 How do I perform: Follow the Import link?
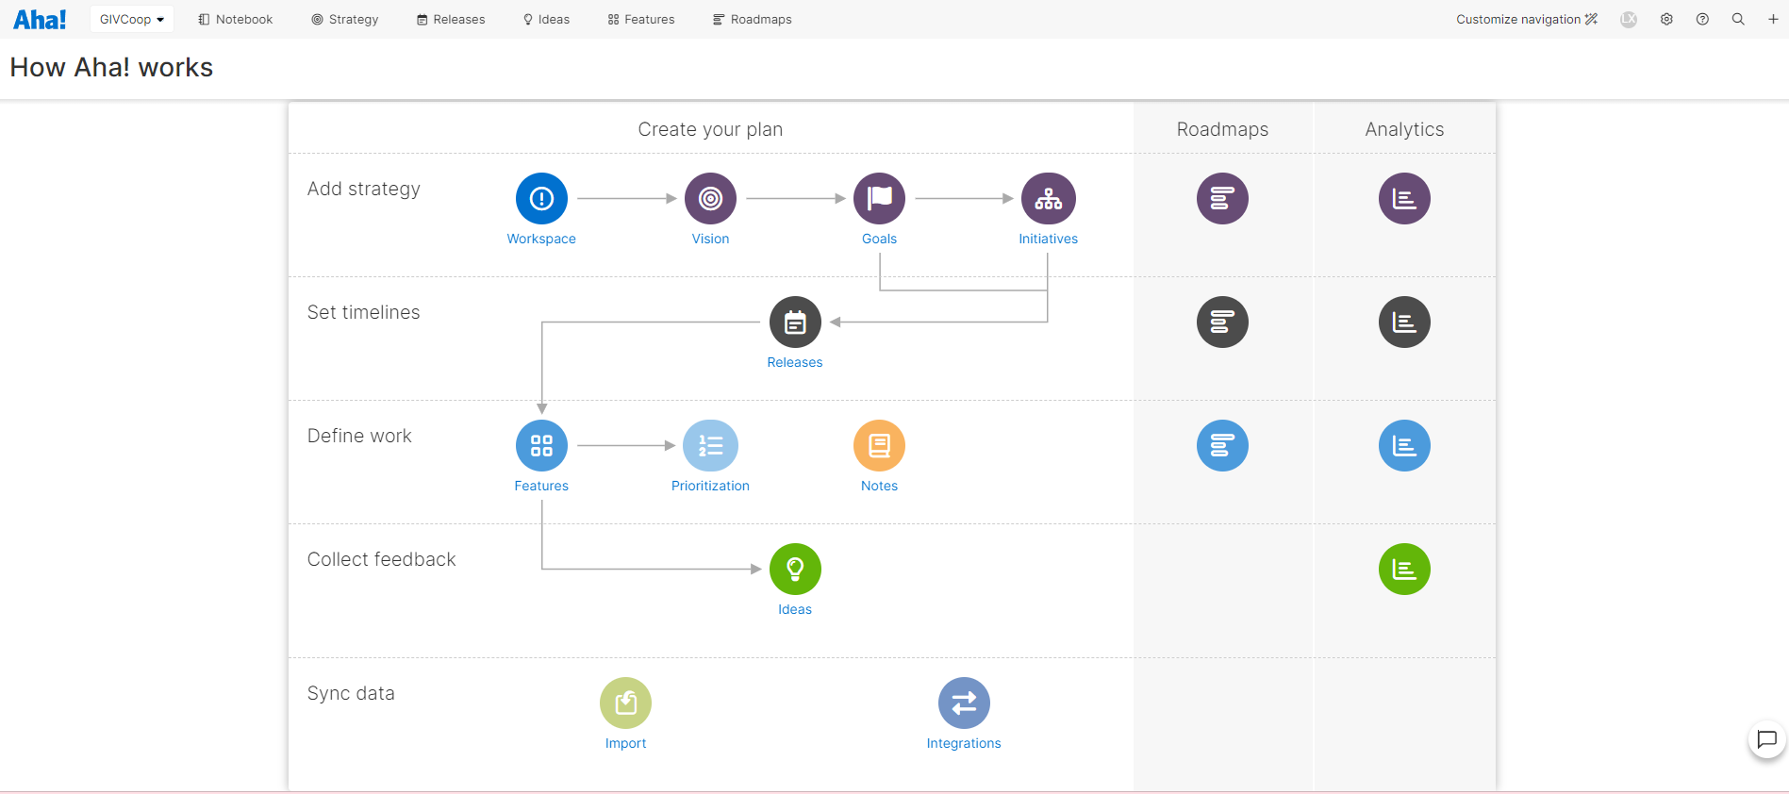pyautogui.click(x=625, y=743)
